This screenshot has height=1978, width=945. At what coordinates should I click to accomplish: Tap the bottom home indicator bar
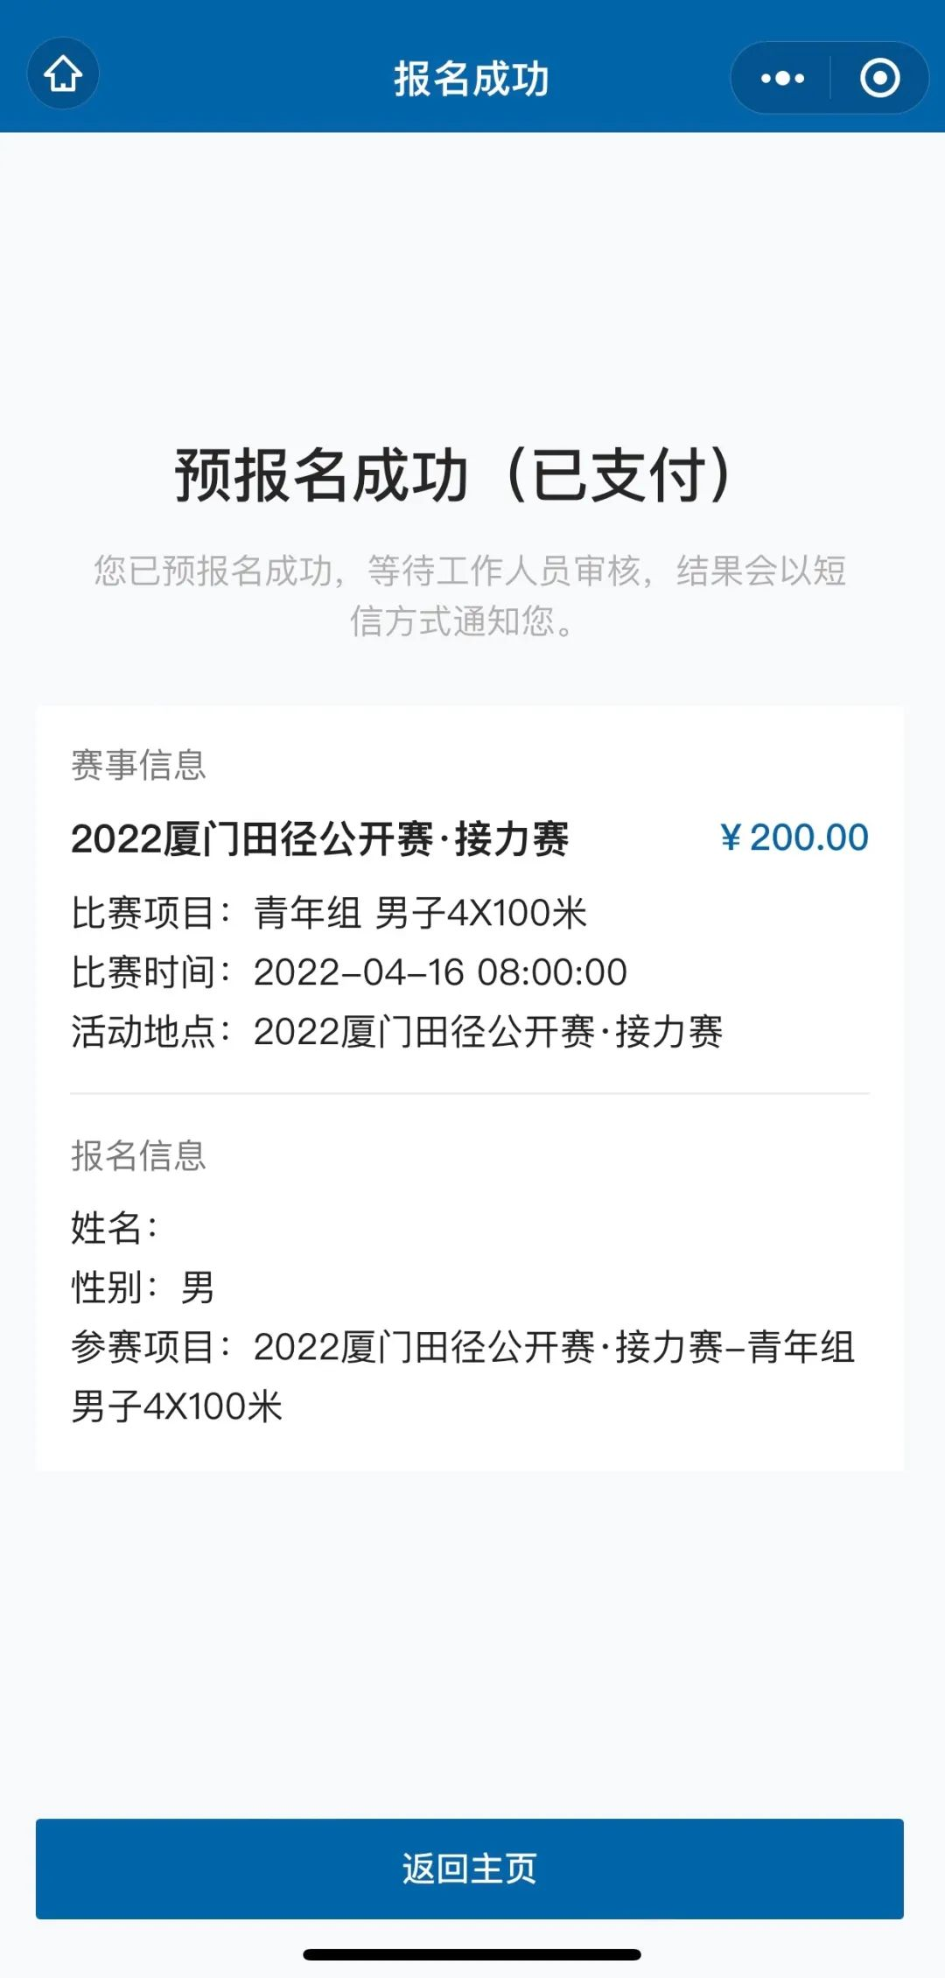472,1954
